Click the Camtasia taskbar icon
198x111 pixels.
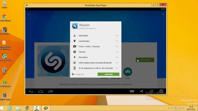tap(37, 108)
